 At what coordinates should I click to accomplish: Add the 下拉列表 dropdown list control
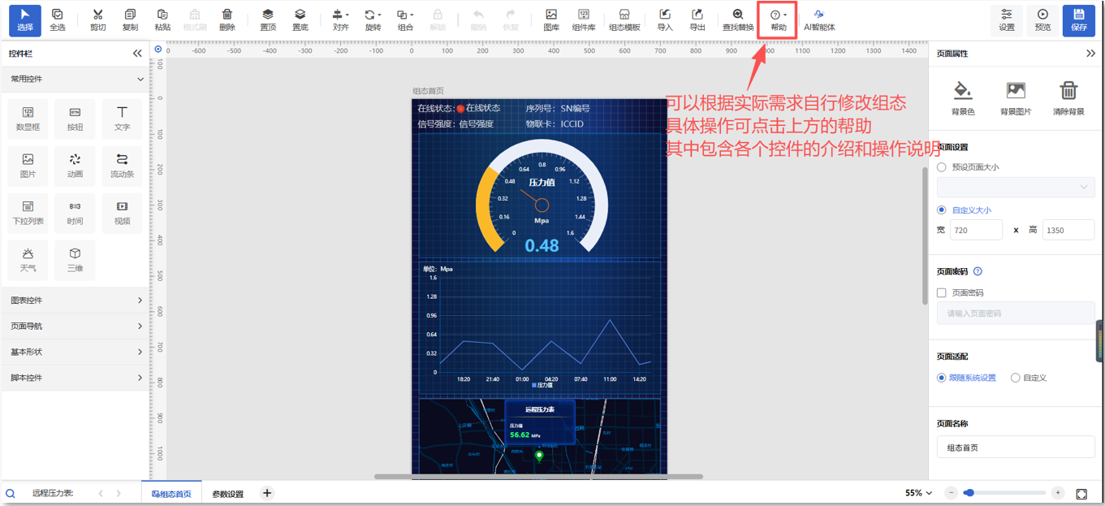coord(28,213)
